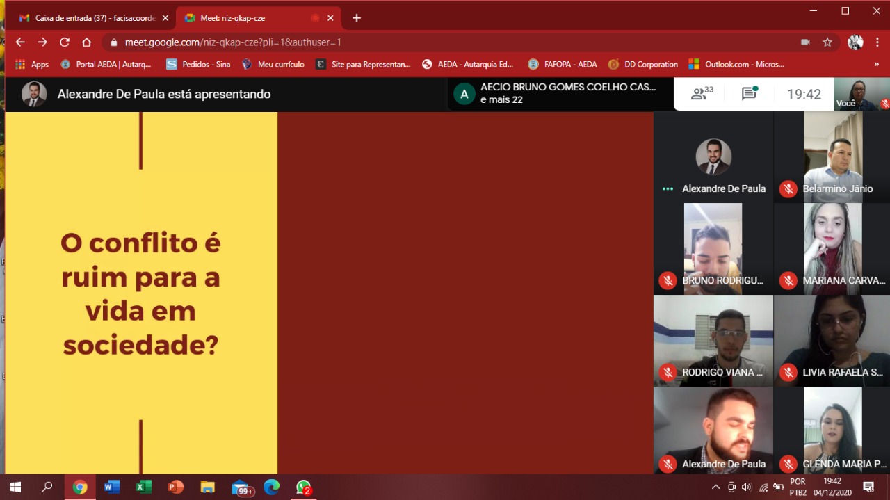The width and height of the screenshot is (890, 500).
Task: Click the Livia Rafaela video tile
Action: point(832,334)
